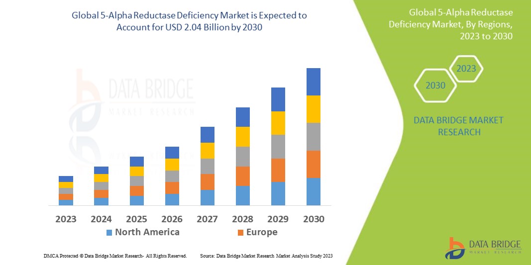The image size is (531, 265).
Task: Click the By Regions 2023 to 2030 heading
Action: click(461, 24)
